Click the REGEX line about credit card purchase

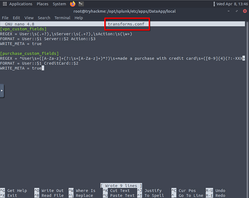[x=122, y=58]
